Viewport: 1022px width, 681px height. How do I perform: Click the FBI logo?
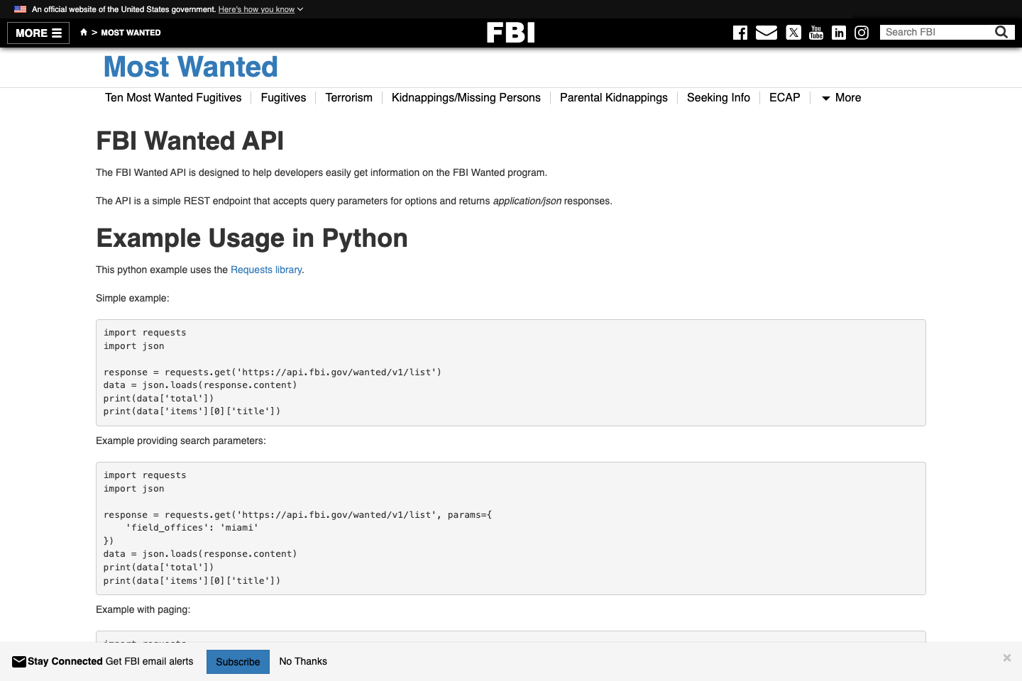click(511, 33)
